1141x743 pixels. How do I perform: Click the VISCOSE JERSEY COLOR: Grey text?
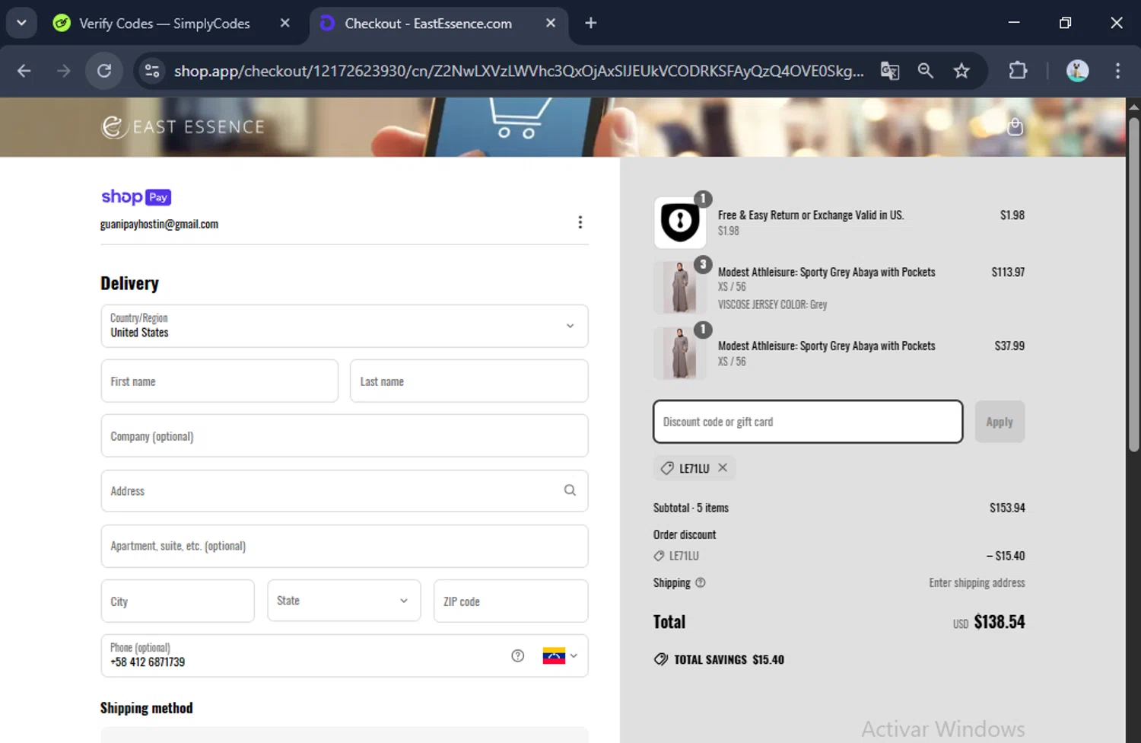click(772, 305)
